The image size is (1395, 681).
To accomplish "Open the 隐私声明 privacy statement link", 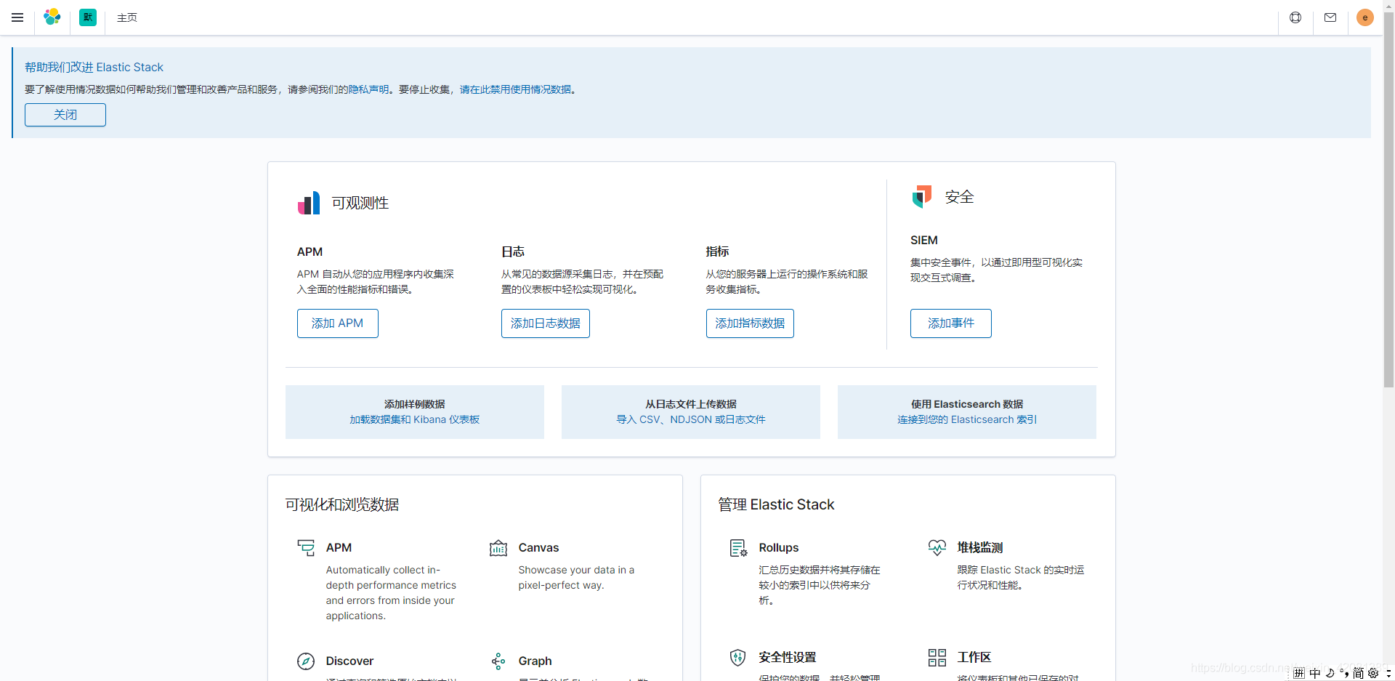I will (368, 89).
